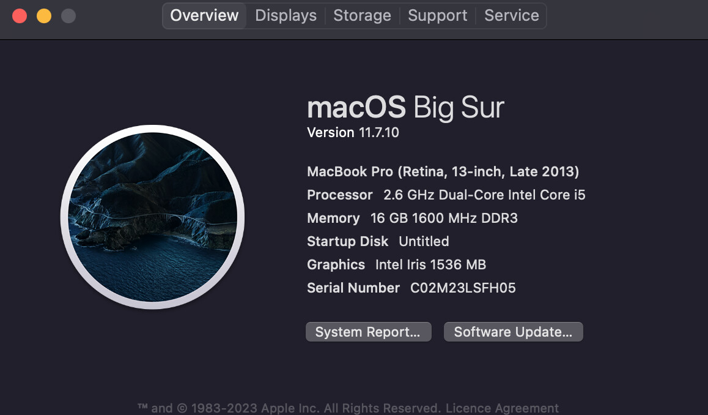Switch to the Displays tab
The image size is (708, 415).
coord(286,16)
